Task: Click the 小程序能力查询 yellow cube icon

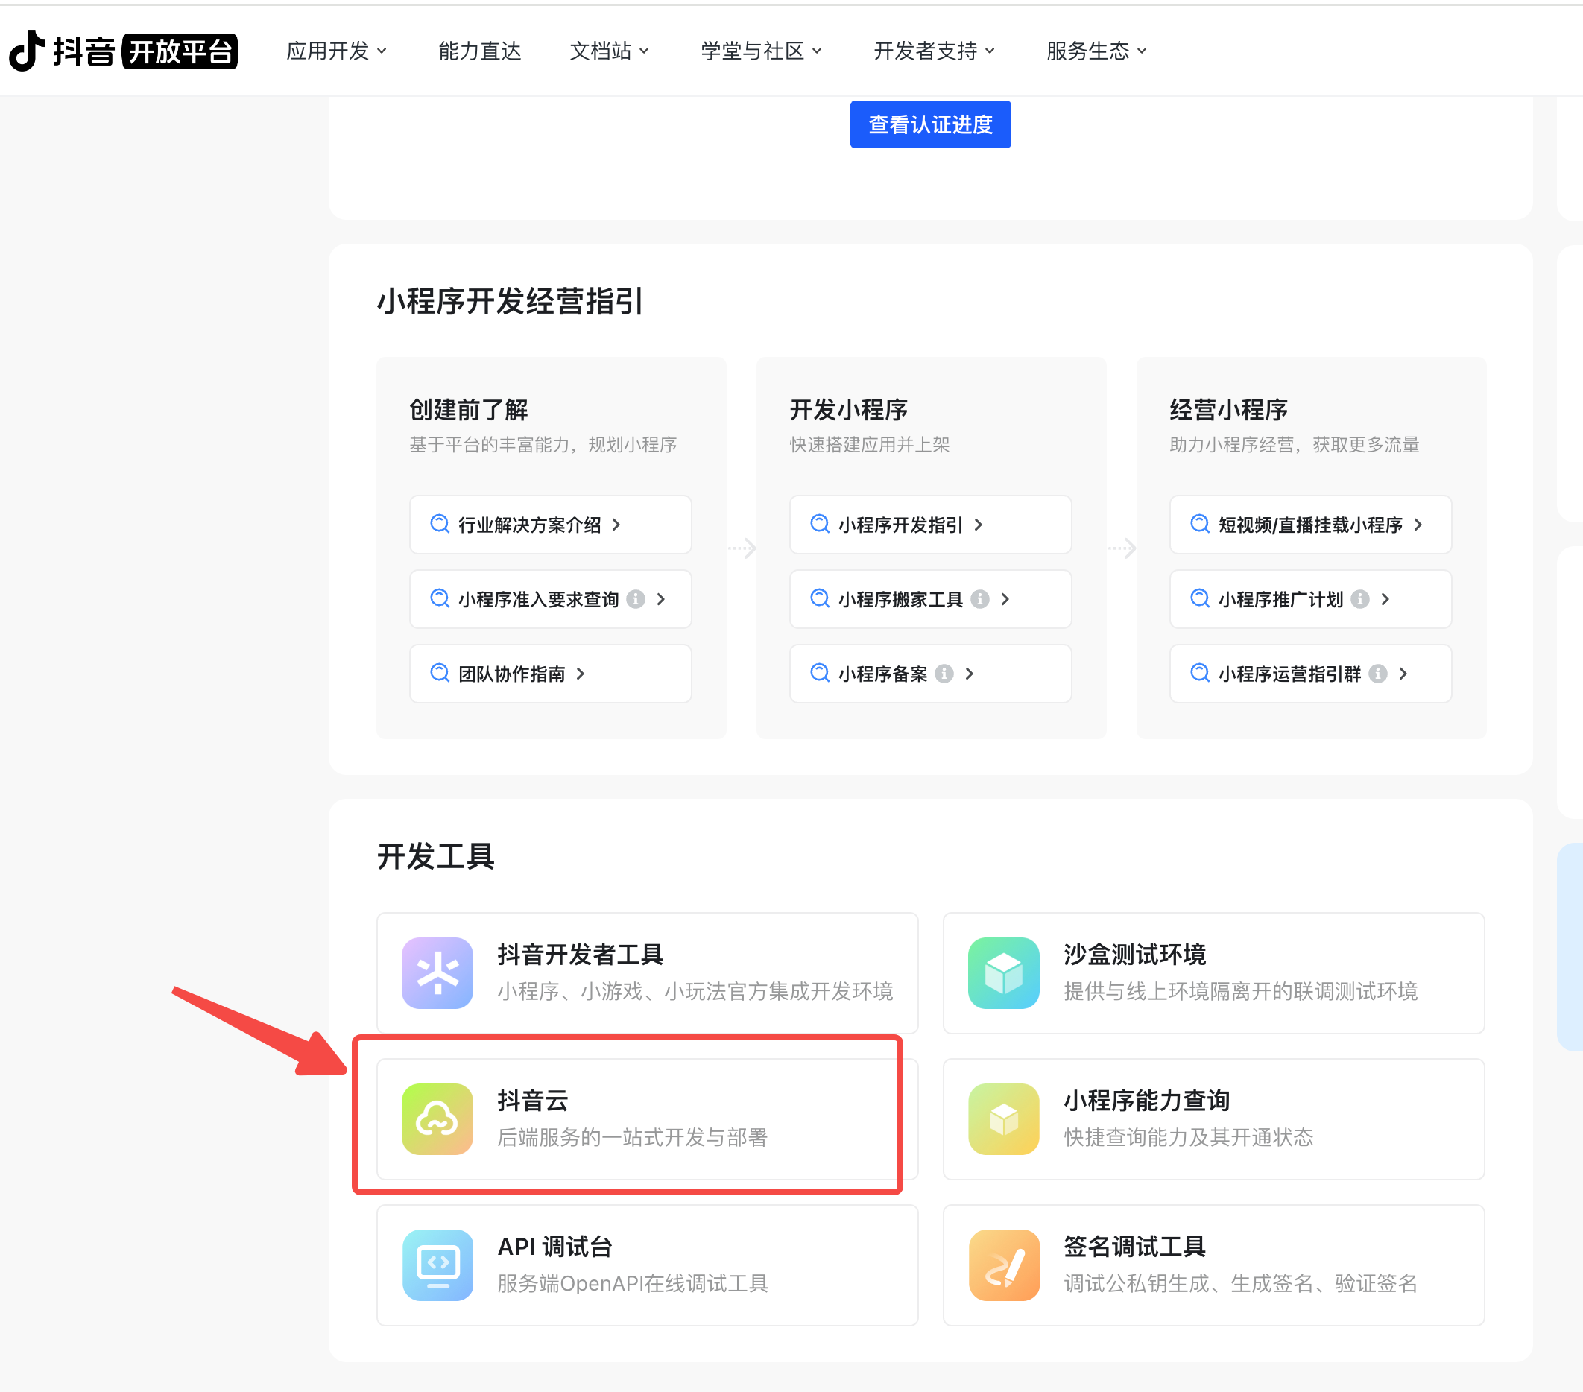Action: (1003, 1119)
